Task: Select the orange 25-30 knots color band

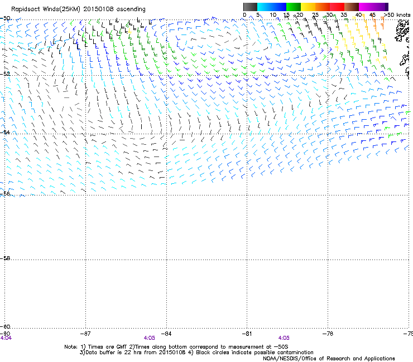Action: coord(323,7)
